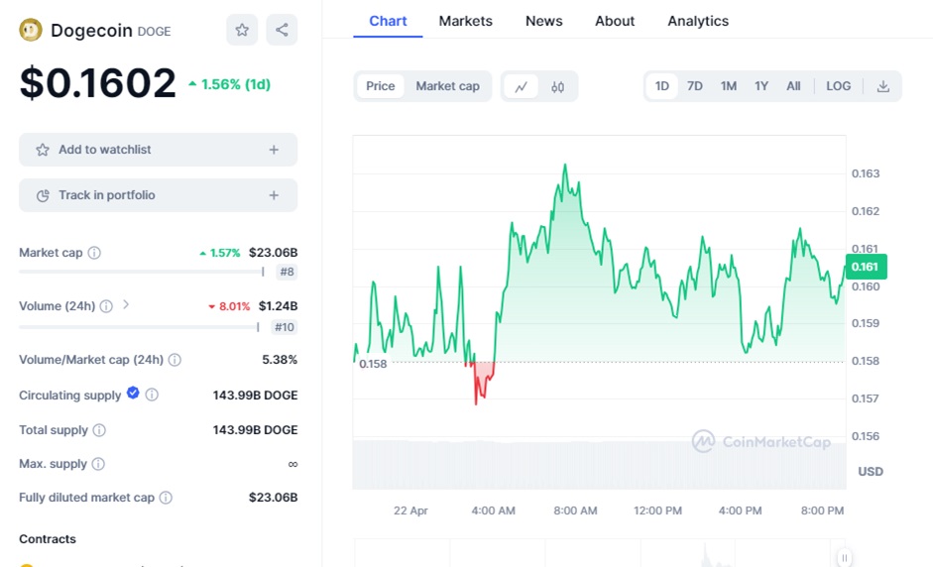
Task: Select the 7D time range button
Action: [695, 86]
